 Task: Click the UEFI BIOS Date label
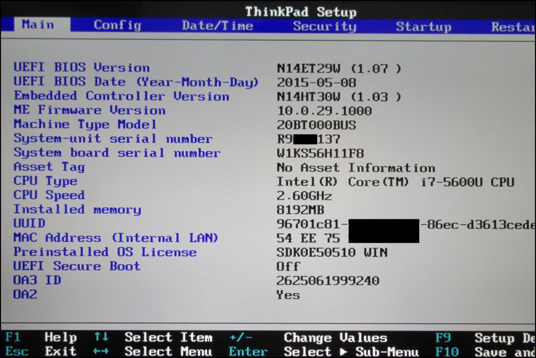click(136, 82)
